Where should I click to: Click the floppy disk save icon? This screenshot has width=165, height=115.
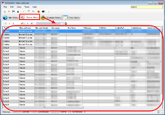point(14,11)
